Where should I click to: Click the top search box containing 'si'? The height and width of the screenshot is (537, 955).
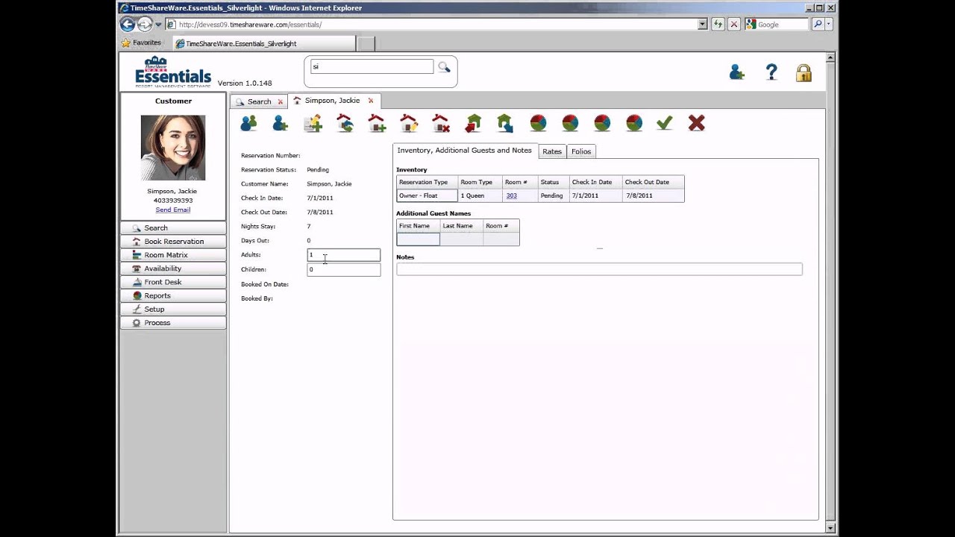point(372,67)
